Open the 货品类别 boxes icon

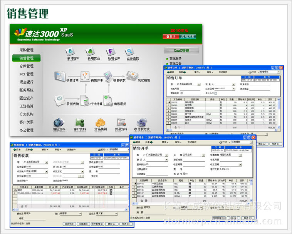101,122
